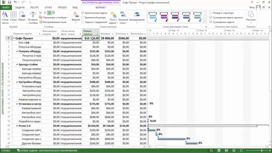Expand Gantt styles gallery more arrow
This screenshot has height=153, width=272.
[x=205, y=21]
